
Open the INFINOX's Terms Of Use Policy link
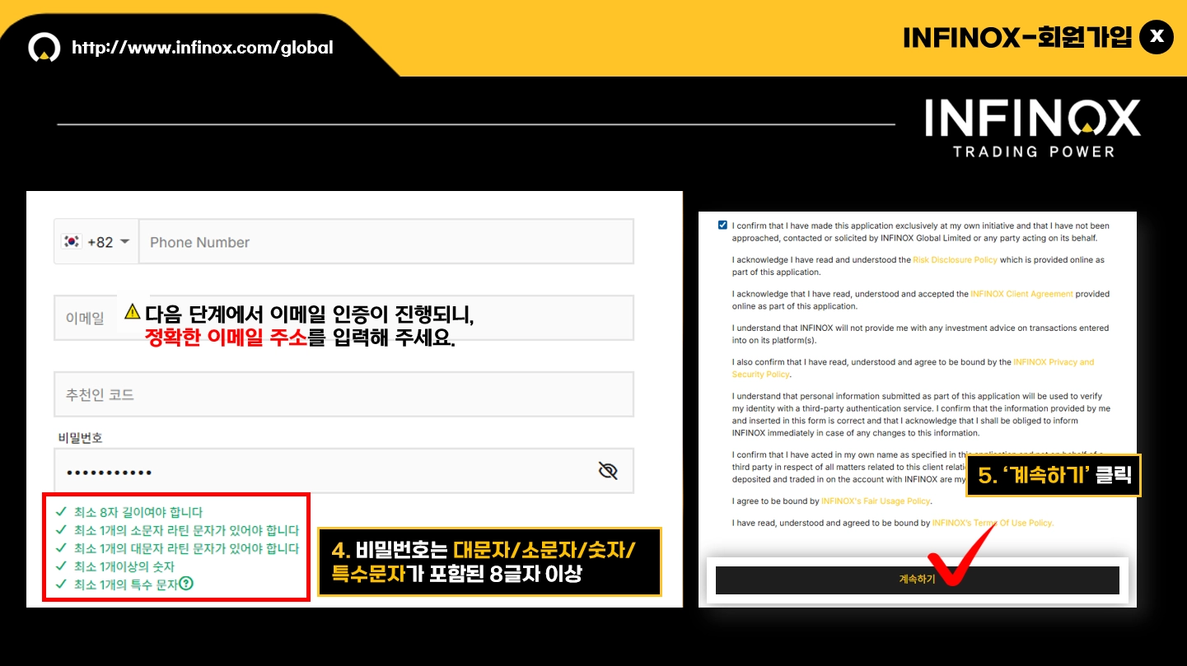point(993,523)
